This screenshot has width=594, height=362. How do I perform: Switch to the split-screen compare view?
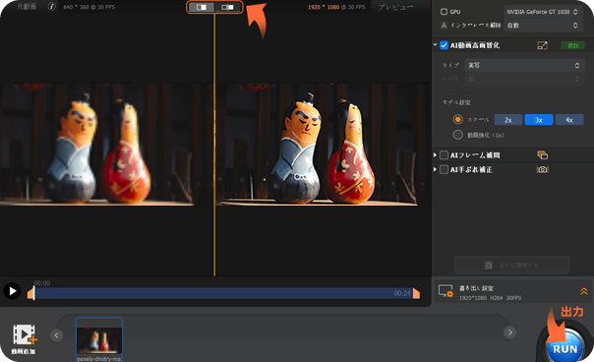coord(202,7)
